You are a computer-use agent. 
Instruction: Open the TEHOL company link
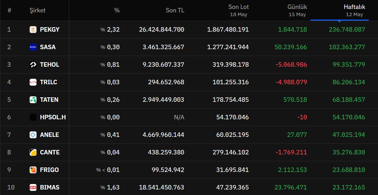(x=49, y=65)
